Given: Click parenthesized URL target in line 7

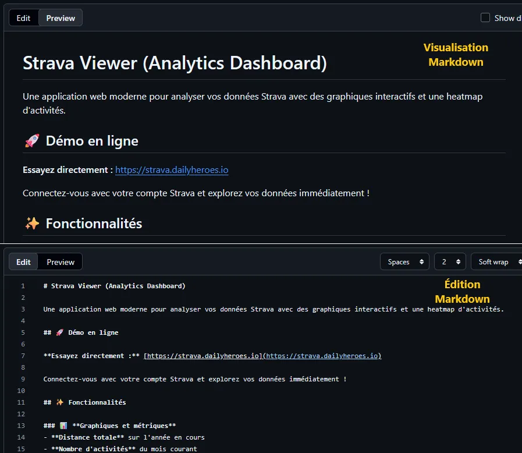Looking at the screenshot, I should point(322,356).
